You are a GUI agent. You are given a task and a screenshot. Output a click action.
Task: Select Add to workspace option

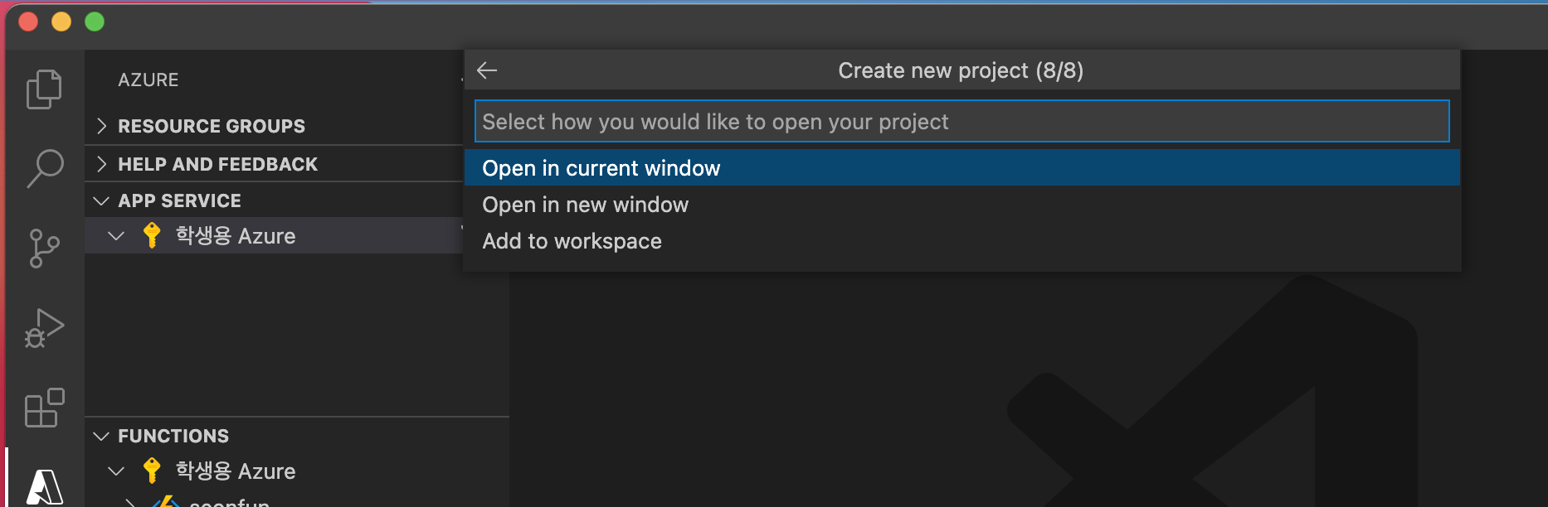pyautogui.click(x=572, y=241)
